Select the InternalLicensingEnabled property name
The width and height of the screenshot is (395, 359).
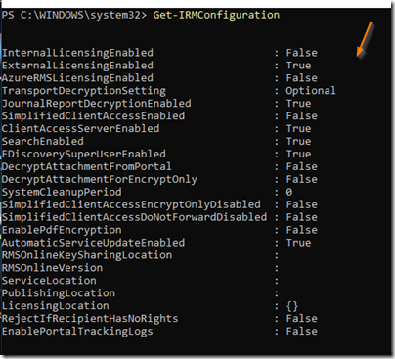click(x=77, y=53)
